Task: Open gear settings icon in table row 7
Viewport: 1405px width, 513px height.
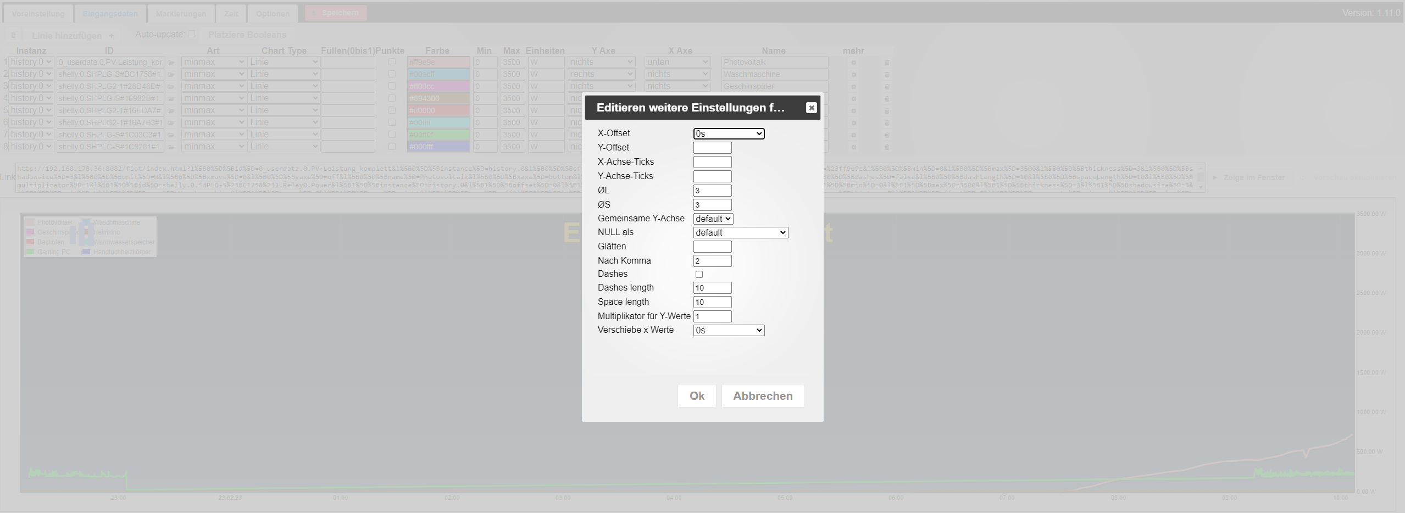Action: point(853,135)
